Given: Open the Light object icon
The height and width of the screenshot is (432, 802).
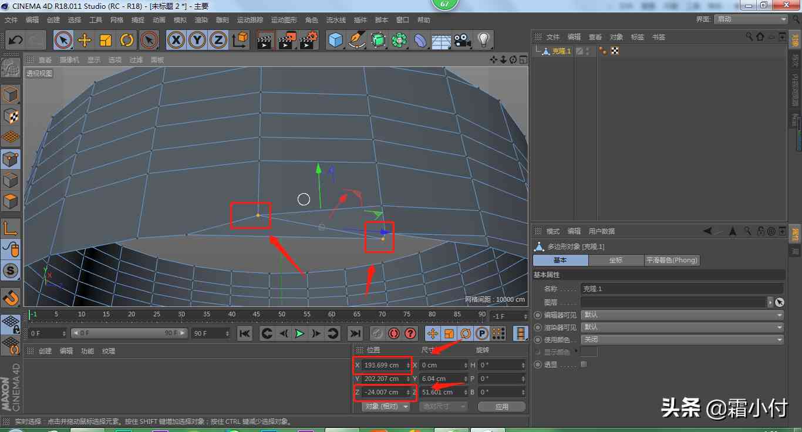Looking at the screenshot, I should [483, 40].
